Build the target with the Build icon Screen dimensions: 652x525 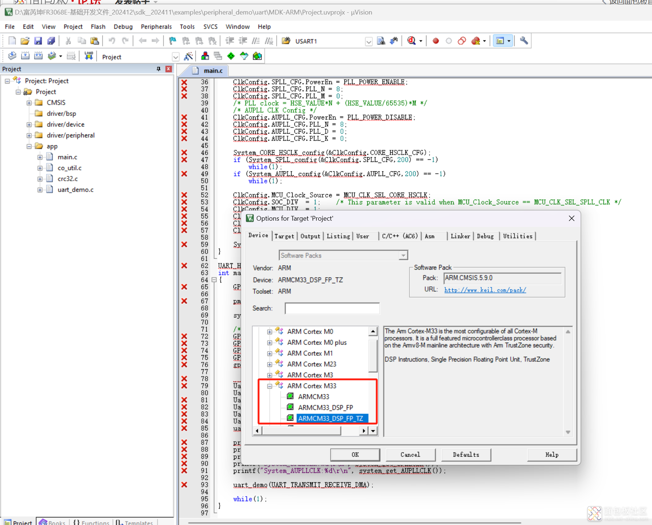tap(25, 56)
